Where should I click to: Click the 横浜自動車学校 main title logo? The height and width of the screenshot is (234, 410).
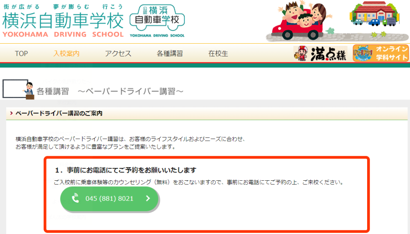(x=63, y=20)
